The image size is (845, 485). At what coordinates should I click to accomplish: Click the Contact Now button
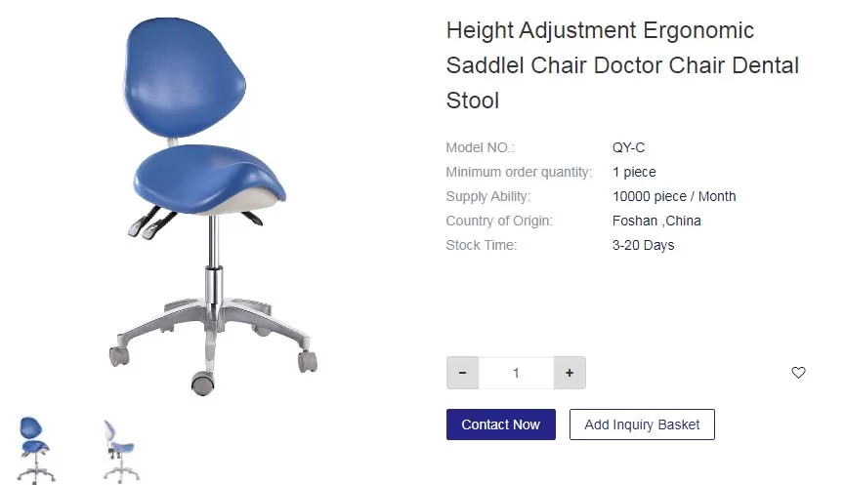500,424
